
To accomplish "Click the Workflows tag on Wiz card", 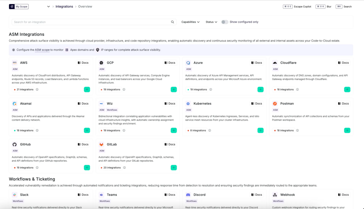I will click(112, 110).
